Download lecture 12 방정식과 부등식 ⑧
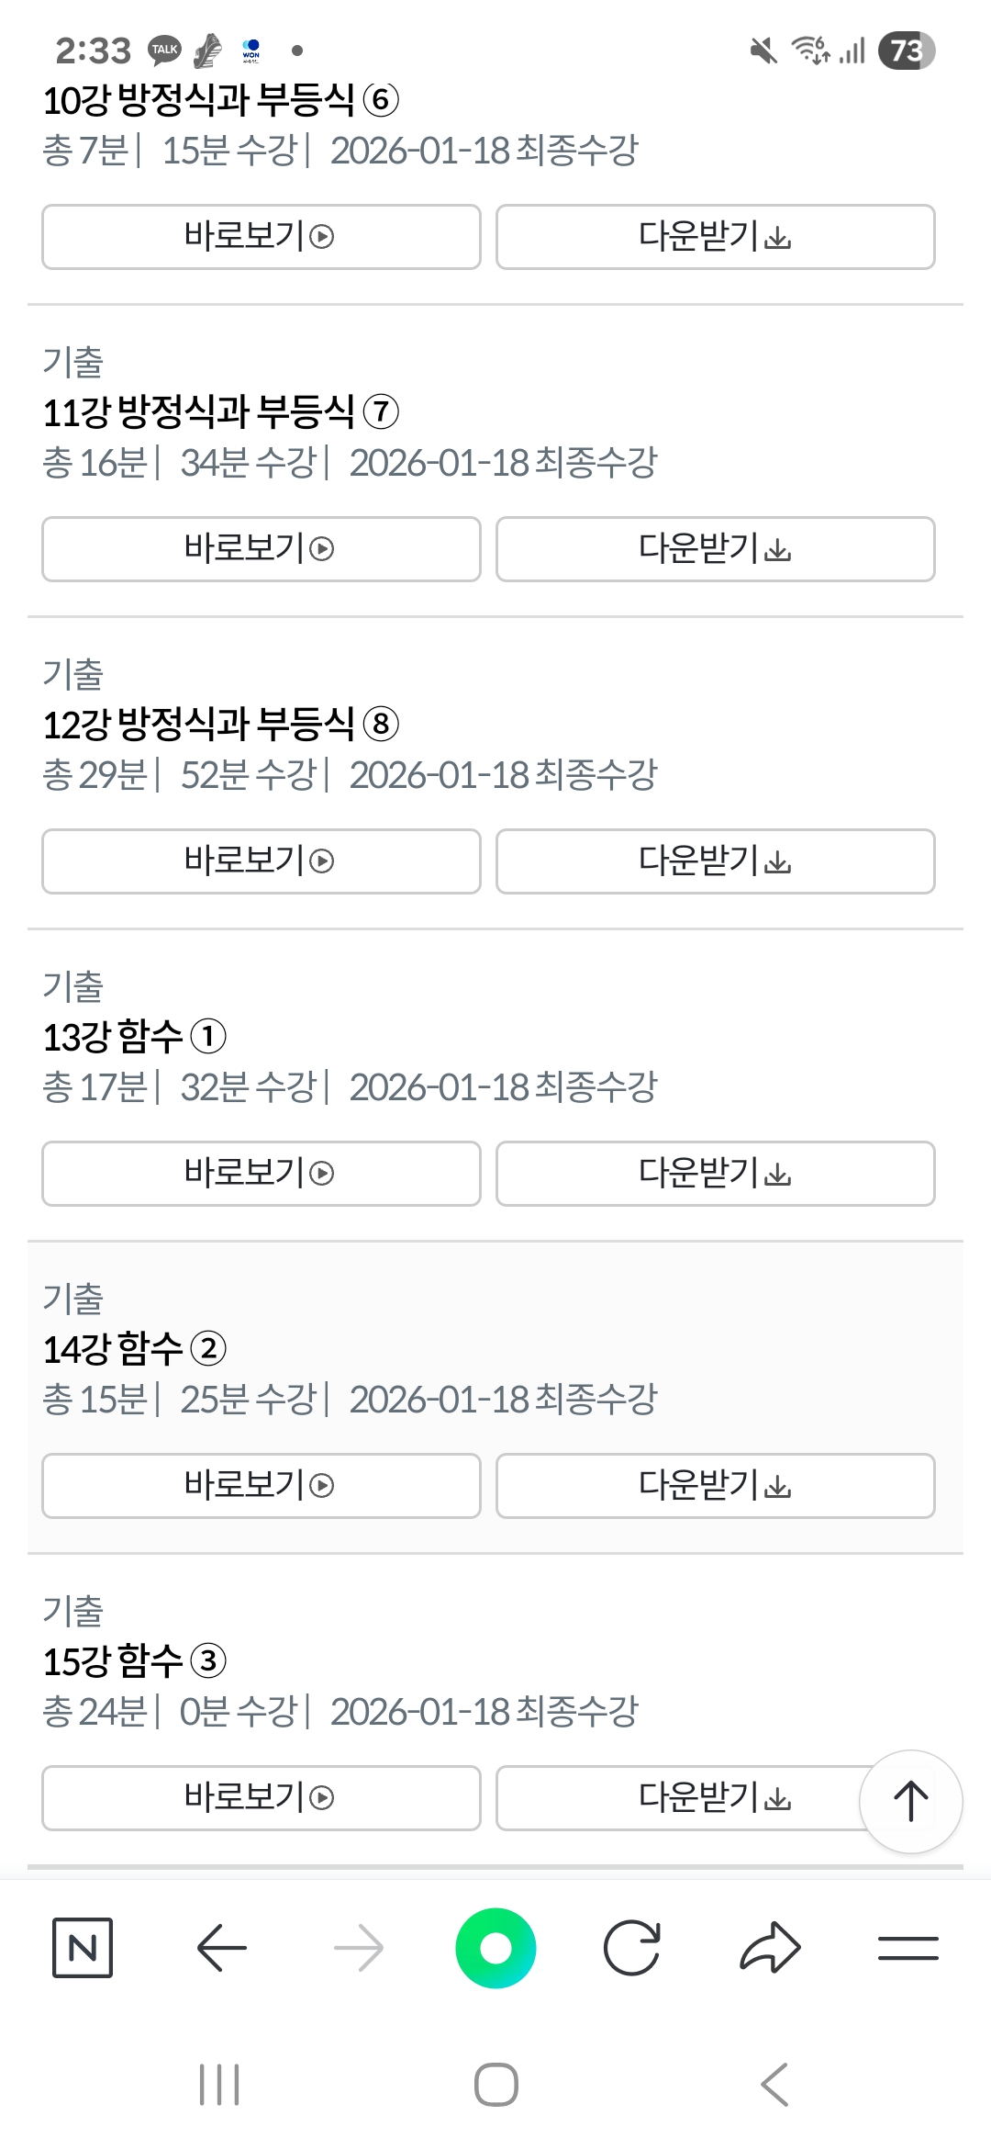This screenshot has height=2149, width=991. pyautogui.click(x=715, y=861)
